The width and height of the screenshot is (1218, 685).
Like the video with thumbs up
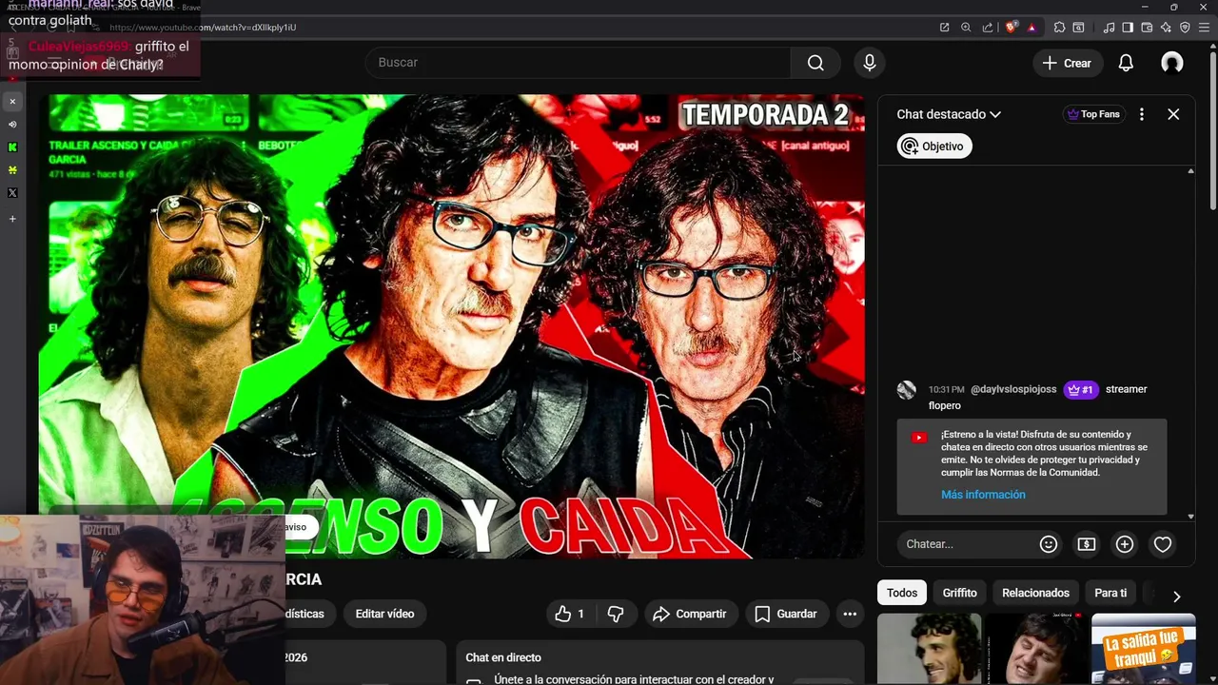point(569,614)
